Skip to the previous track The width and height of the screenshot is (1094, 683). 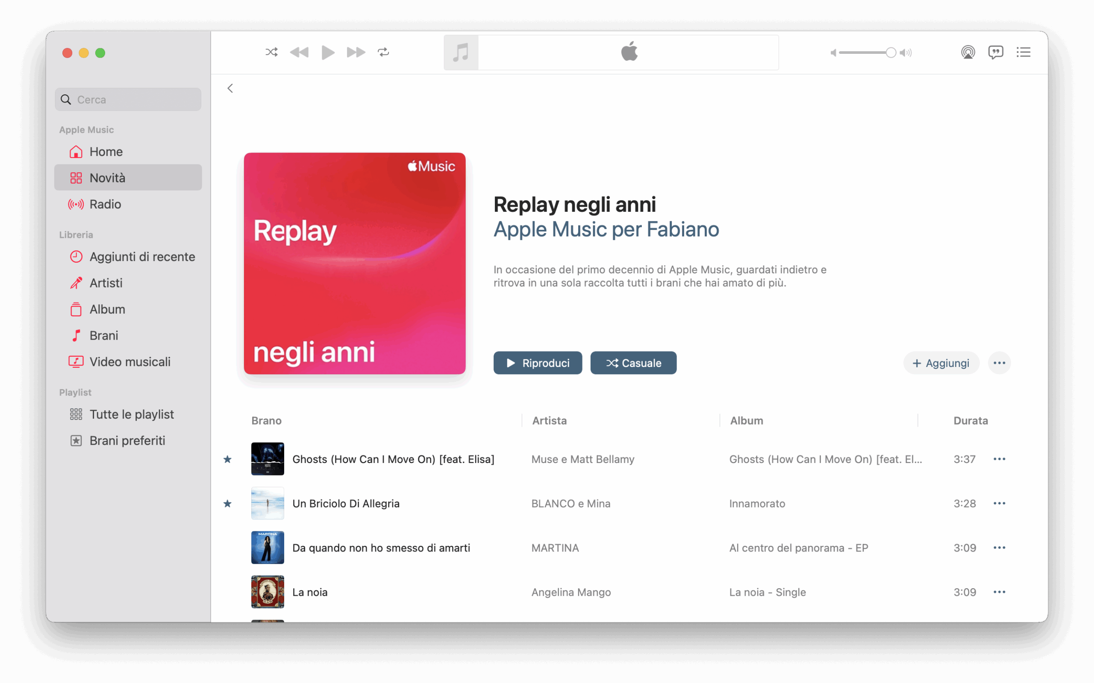pos(299,53)
